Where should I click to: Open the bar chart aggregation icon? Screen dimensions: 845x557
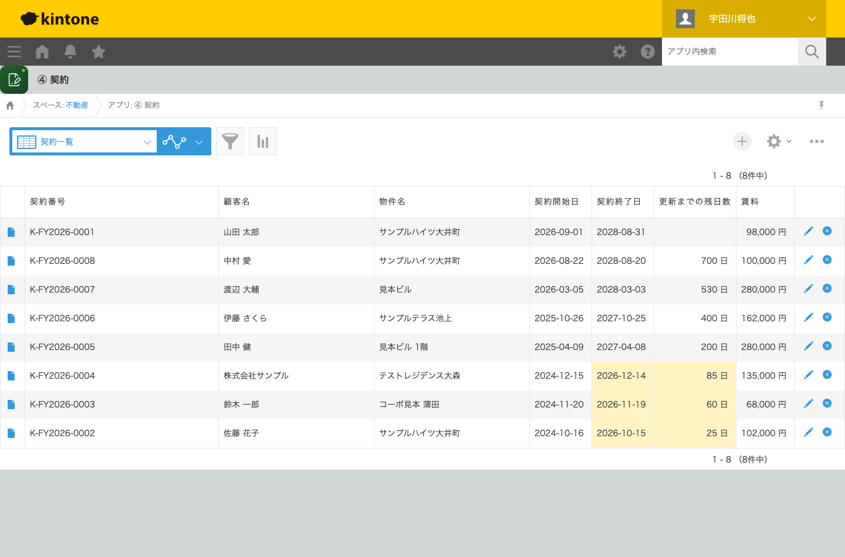263,141
